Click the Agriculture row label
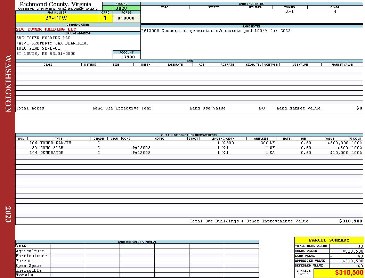Viewport: 365px width, 278px height. pos(30,251)
